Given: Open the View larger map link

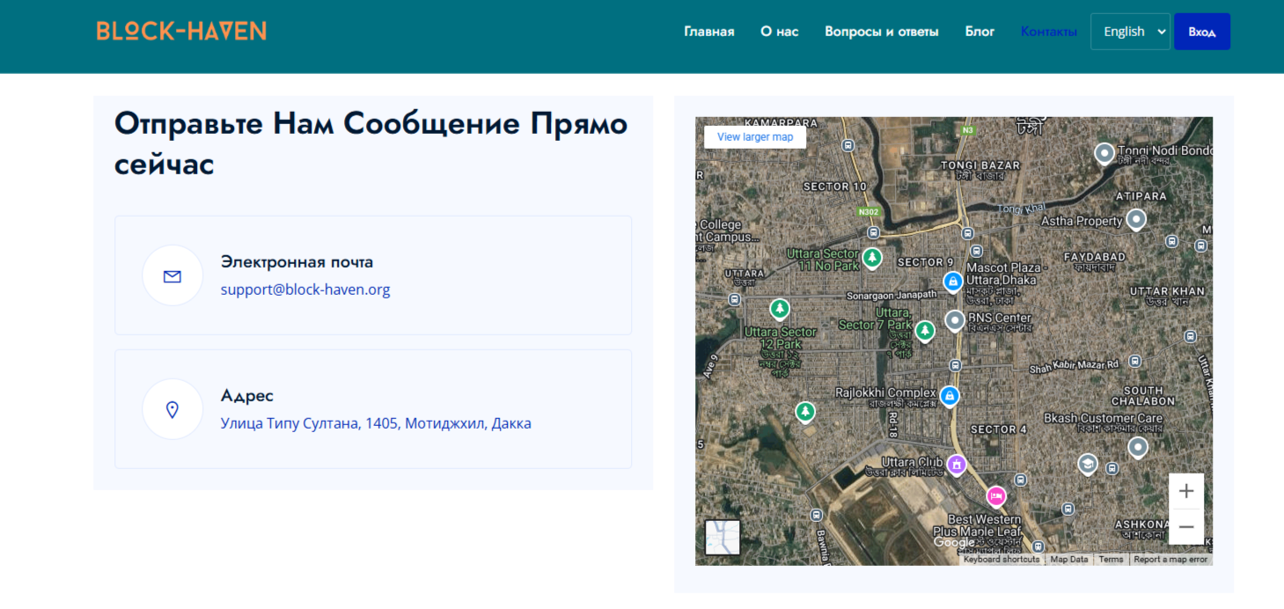Looking at the screenshot, I should click(754, 137).
